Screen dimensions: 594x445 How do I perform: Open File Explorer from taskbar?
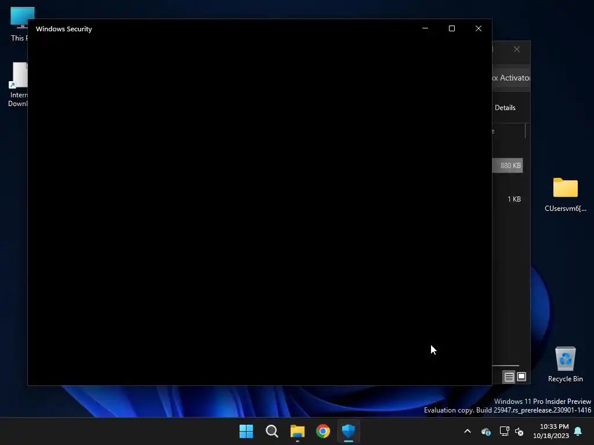coord(298,431)
